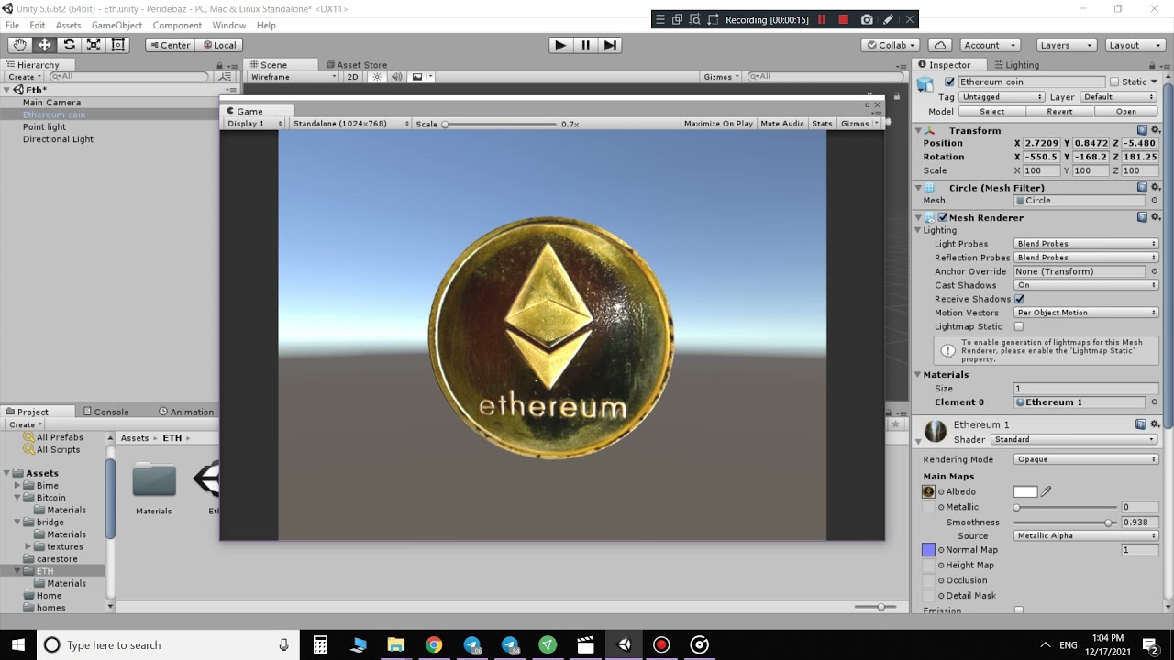Screen dimensions: 1174x660
Task: Toggle the 2D scene view button
Action: pyautogui.click(x=352, y=77)
